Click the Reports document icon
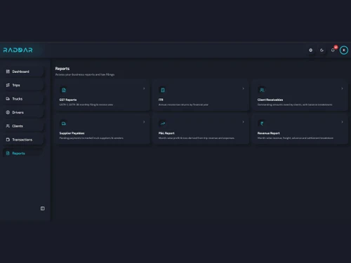Viewport: 351px width, 263px height. tap(8, 153)
